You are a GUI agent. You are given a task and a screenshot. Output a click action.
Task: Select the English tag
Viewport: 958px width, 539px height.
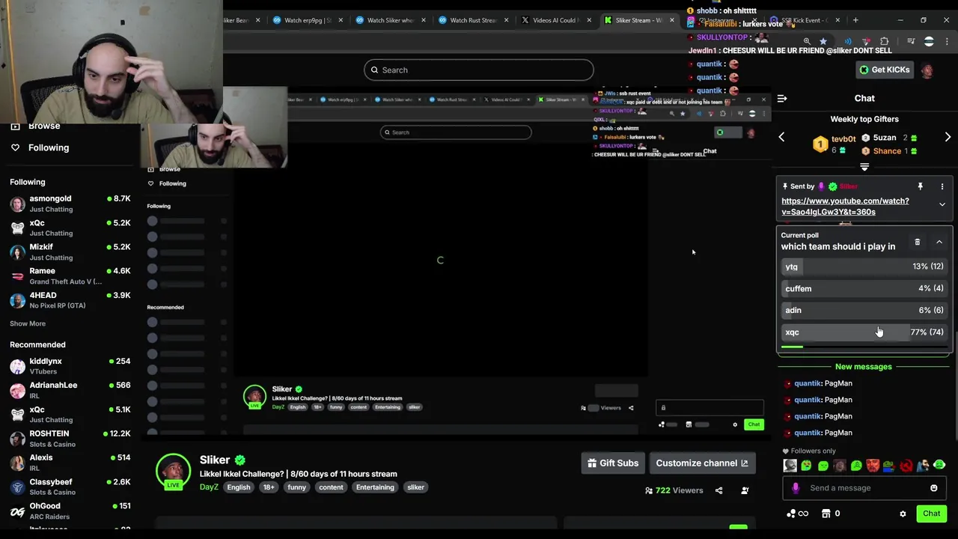tap(239, 487)
